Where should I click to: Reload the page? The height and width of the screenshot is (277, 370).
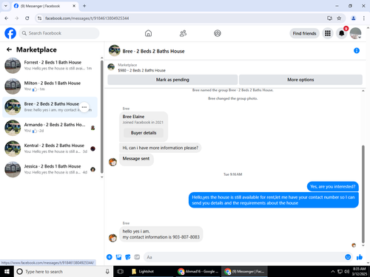point(27,18)
